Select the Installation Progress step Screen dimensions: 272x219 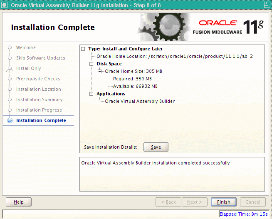coord(39,110)
